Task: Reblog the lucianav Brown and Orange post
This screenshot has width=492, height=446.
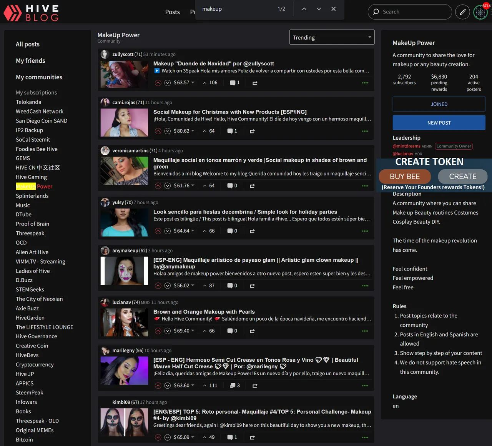Action: [x=252, y=331]
